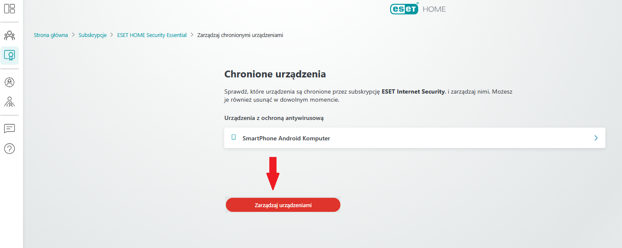Click Zarządzaj chronionymi urządzeniami breadcrumb text

coord(240,35)
